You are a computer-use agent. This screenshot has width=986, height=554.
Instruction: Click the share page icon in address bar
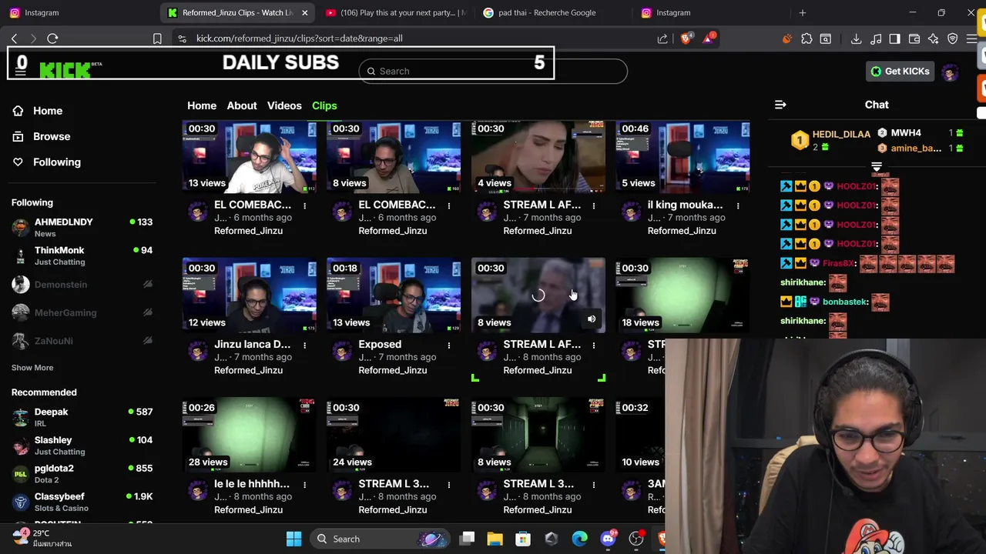[x=662, y=38]
